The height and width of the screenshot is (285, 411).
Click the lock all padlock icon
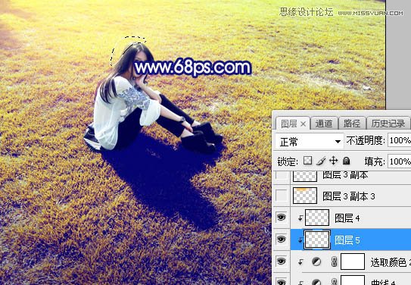click(x=346, y=161)
